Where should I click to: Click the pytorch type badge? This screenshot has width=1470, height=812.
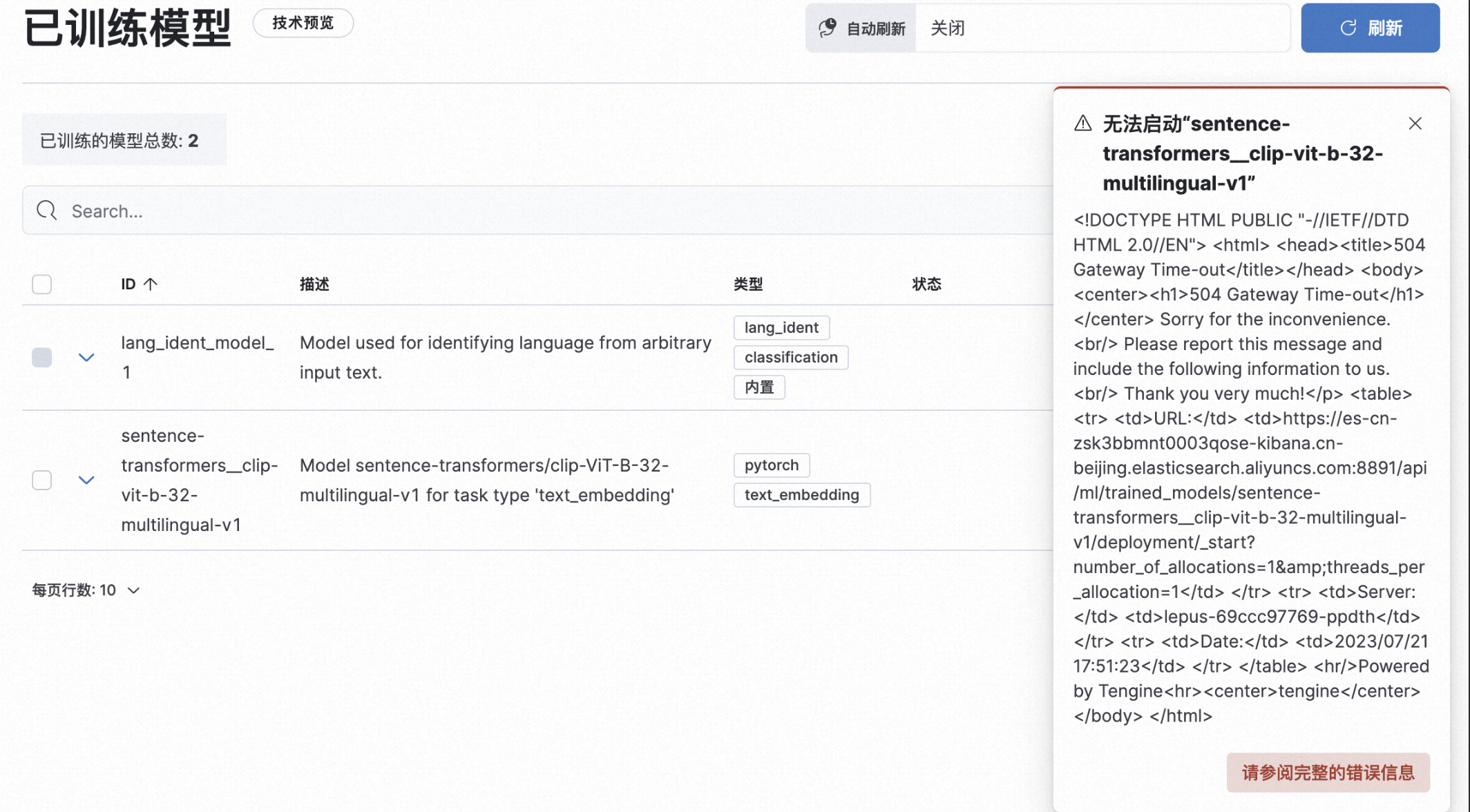point(772,465)
